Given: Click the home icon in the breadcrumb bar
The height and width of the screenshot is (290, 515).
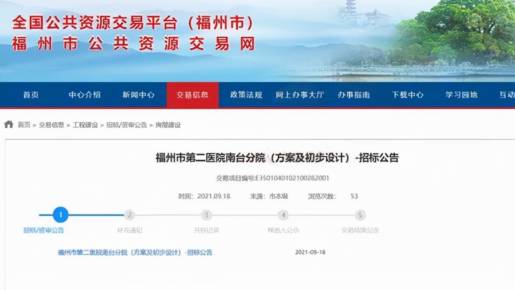Looking at the screenshot, I should pos(8,124).
